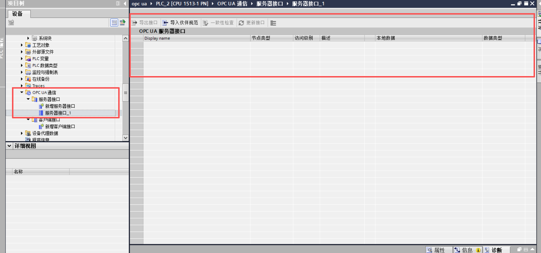Click 描述 column header
Viewport: 541px width, 253px height.
(x=342, y=38)
